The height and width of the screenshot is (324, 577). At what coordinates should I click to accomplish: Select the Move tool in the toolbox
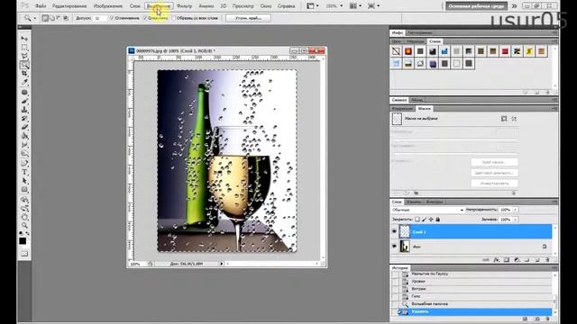point(24,39)
